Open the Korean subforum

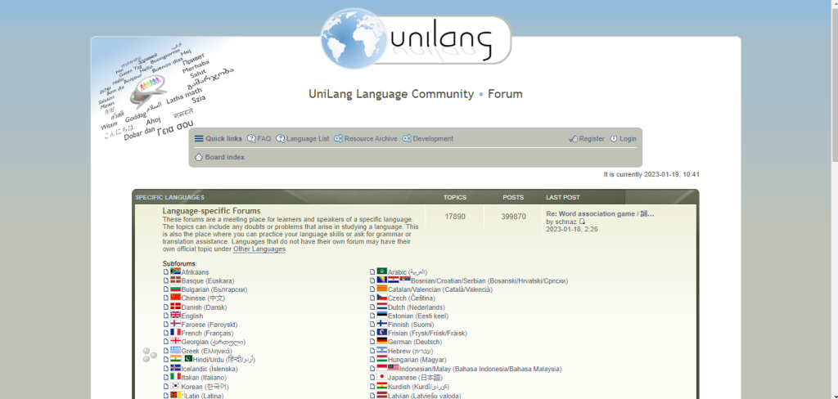(205, 387)
